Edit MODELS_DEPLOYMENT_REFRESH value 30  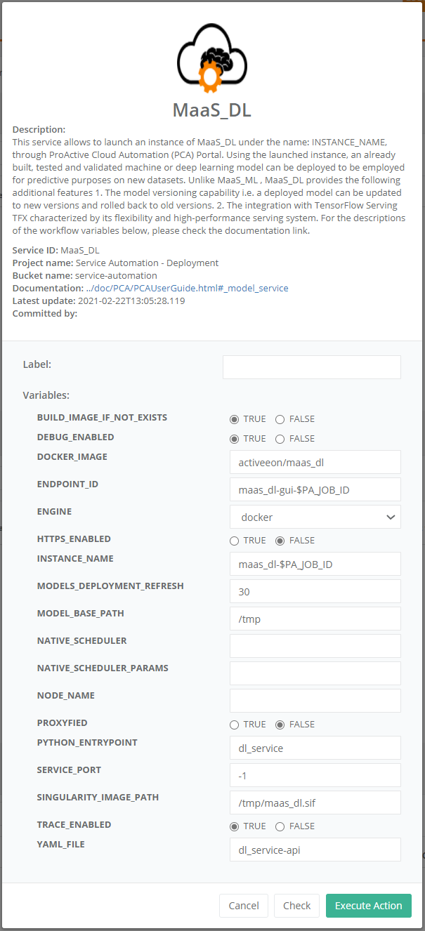coord(315,591)
